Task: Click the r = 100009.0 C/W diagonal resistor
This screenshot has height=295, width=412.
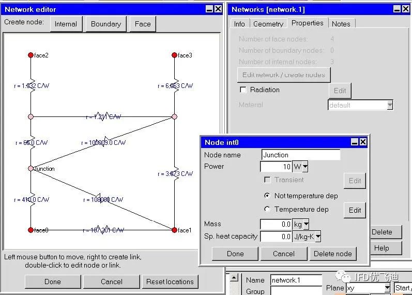Action: tap(103, 142)
